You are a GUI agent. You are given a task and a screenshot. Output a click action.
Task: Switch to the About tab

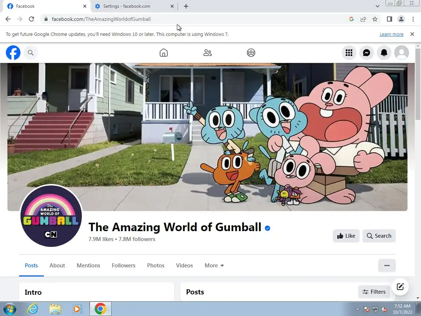tap(57, 266)
